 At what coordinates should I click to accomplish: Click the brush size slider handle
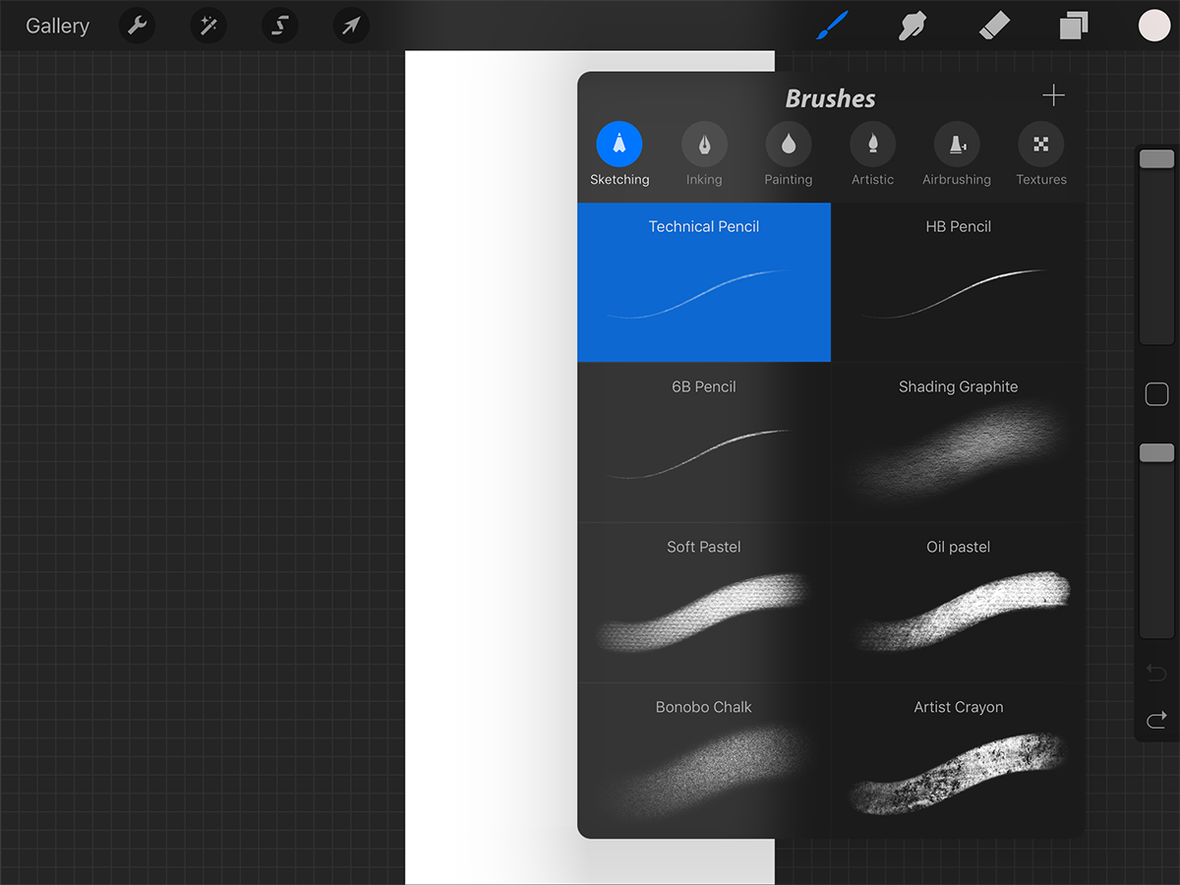(x=1156, y=159)
